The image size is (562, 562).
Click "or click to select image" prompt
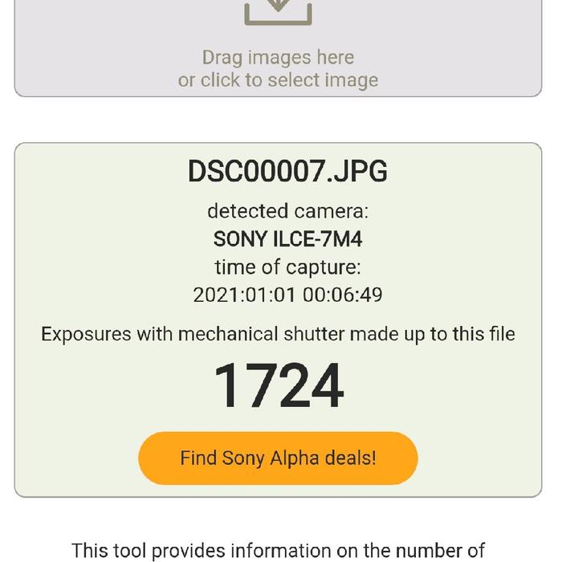coord(278,80)
